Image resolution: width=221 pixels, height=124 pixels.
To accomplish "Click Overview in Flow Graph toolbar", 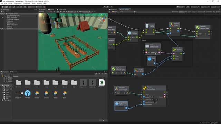I will tap(209, 12).
